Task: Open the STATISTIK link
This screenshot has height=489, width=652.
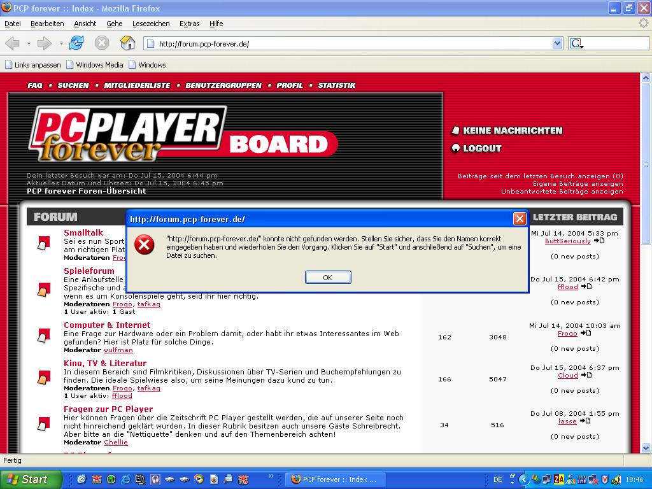Action: click(337, 85)
